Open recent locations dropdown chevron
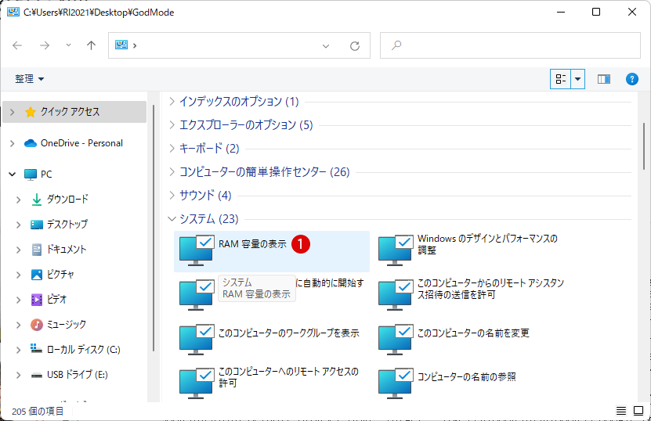Image resolution: width=651 pixels, height=421 pixels. (68, 45)
